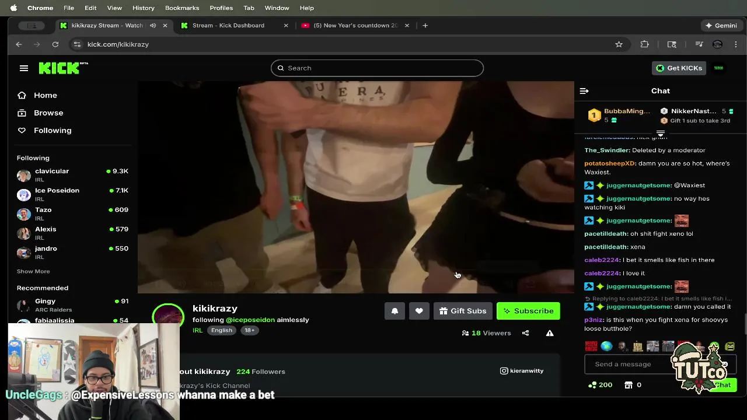Open the View menu in menu bar

tap(114, 8)
